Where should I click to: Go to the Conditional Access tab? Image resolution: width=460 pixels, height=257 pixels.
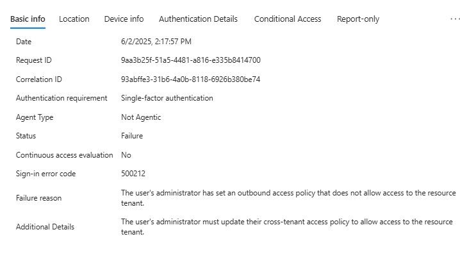[288, 19]
